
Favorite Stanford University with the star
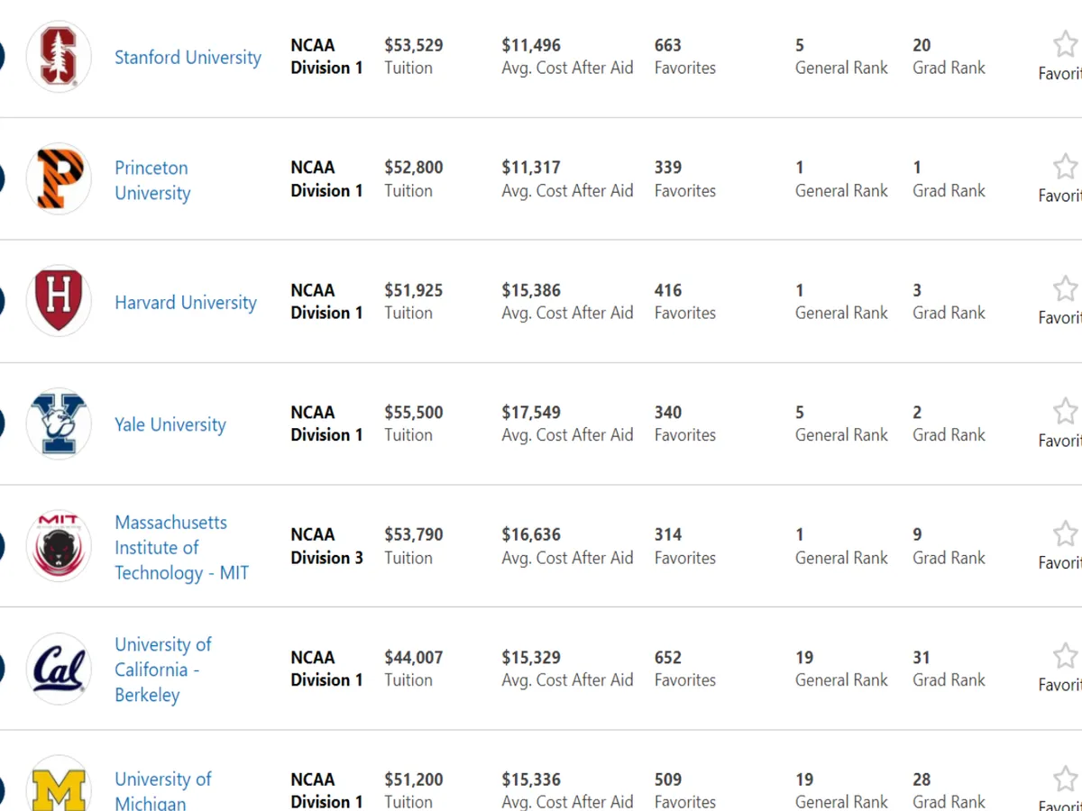coord(1065,44)
